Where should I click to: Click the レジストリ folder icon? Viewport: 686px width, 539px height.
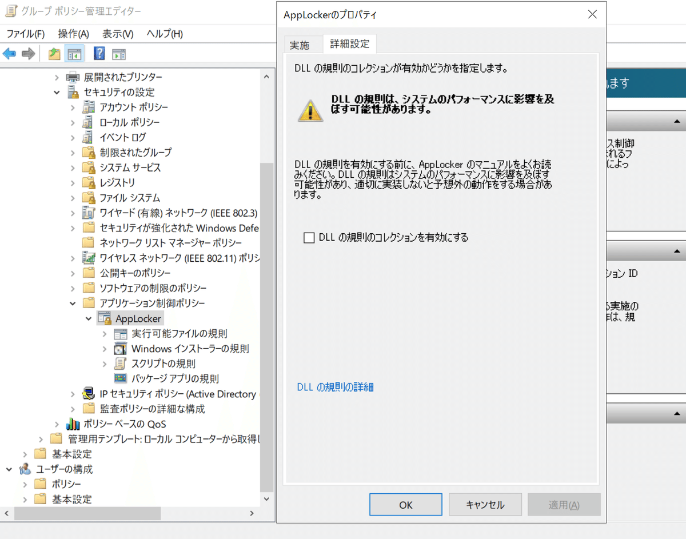pyautogui.click(x=88, y=182)
